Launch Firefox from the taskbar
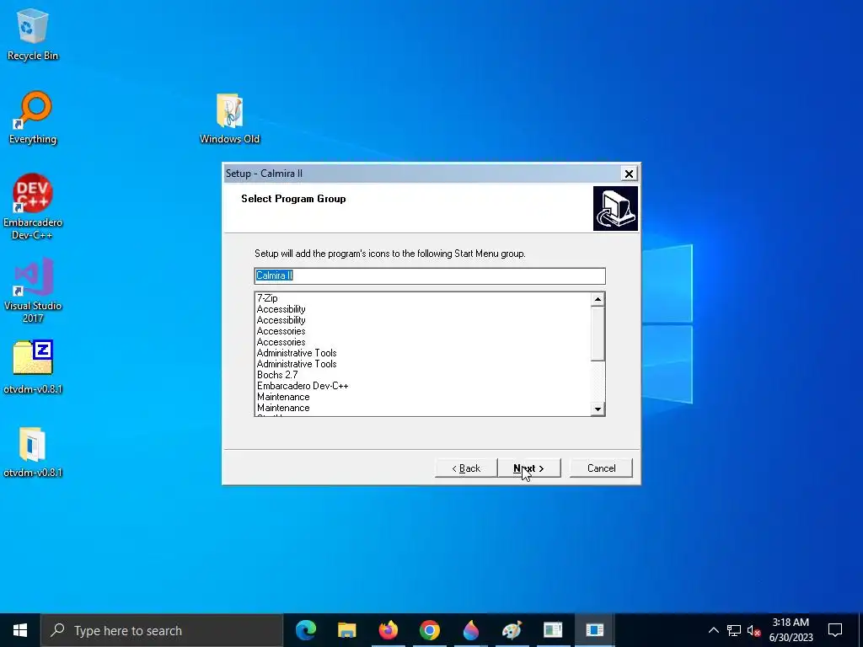863x647 pixels. pos(388,630)
